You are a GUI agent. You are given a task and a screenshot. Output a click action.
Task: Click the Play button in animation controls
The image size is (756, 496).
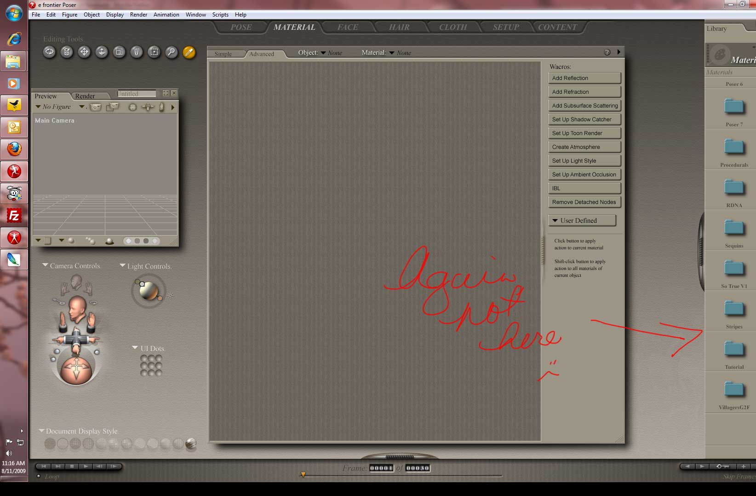(x=86, y=467)
